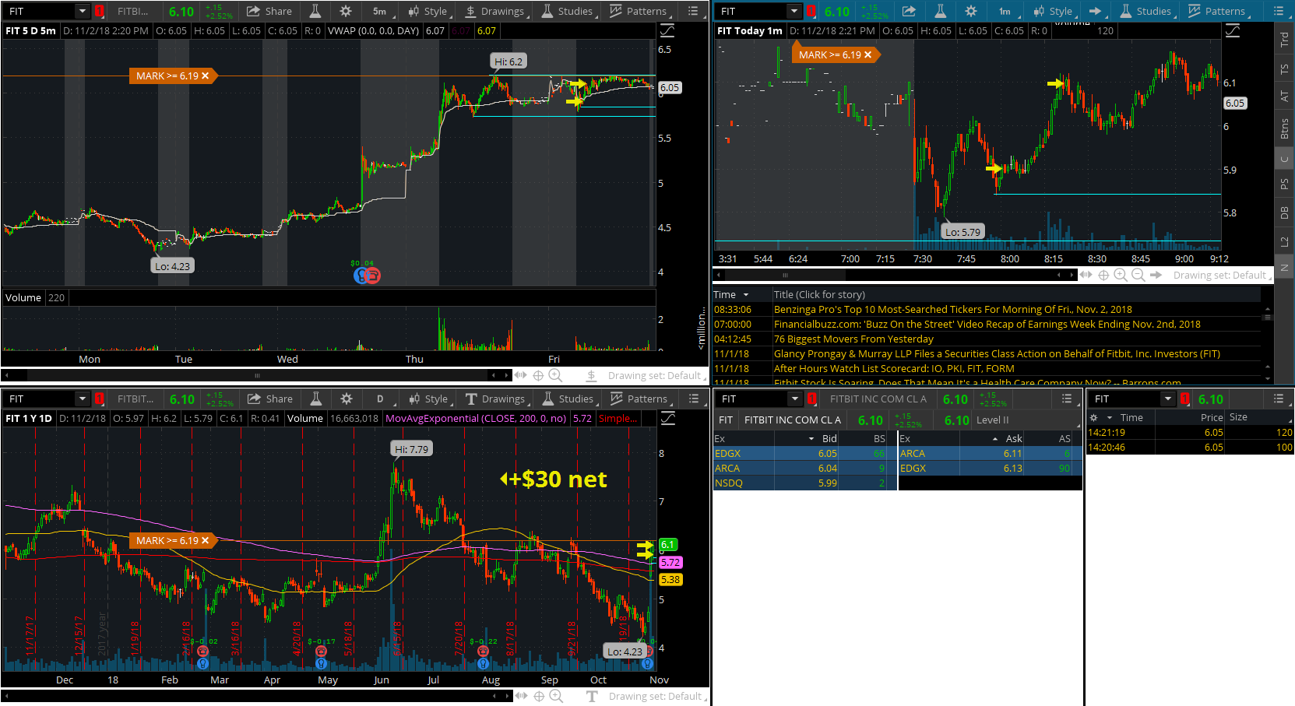Image resolution: width=1295 pixels, height=706 pixels.
Task: Select the arrow pointer tool in the 1m chart
Action: [1096, 11]
